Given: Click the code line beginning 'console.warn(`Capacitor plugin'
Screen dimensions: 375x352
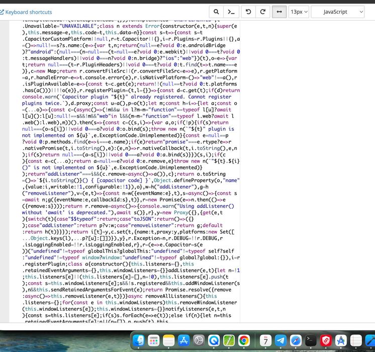Looking at the screenshot, I should pos(127,97).
